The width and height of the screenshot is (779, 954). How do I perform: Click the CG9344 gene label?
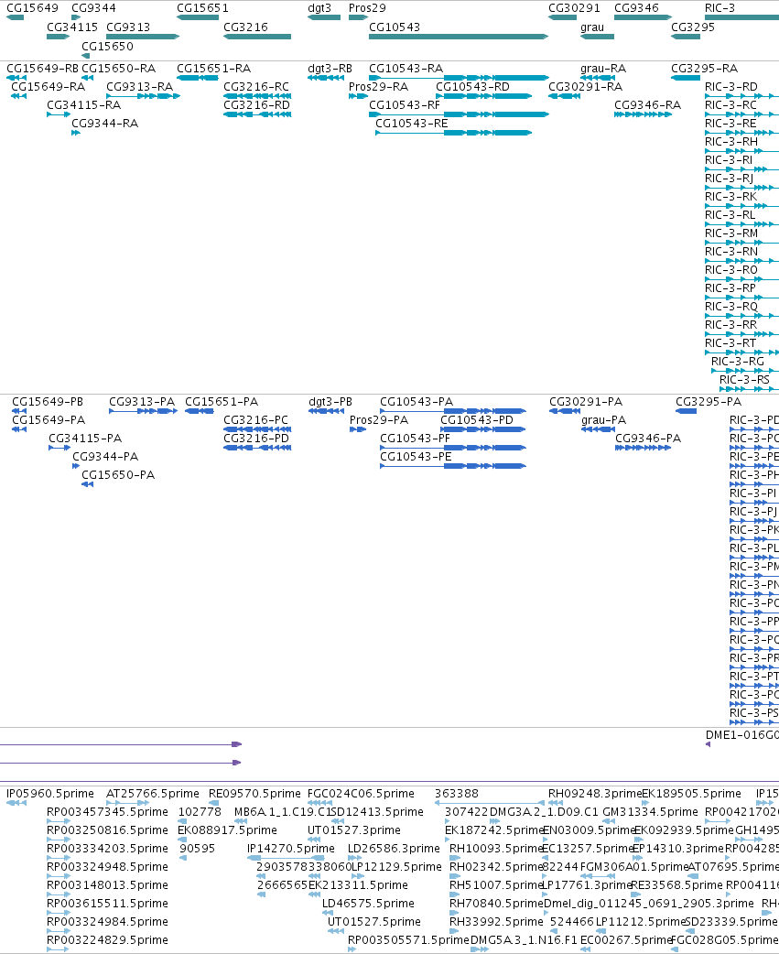pyautogui.click(x=93, y=8)
